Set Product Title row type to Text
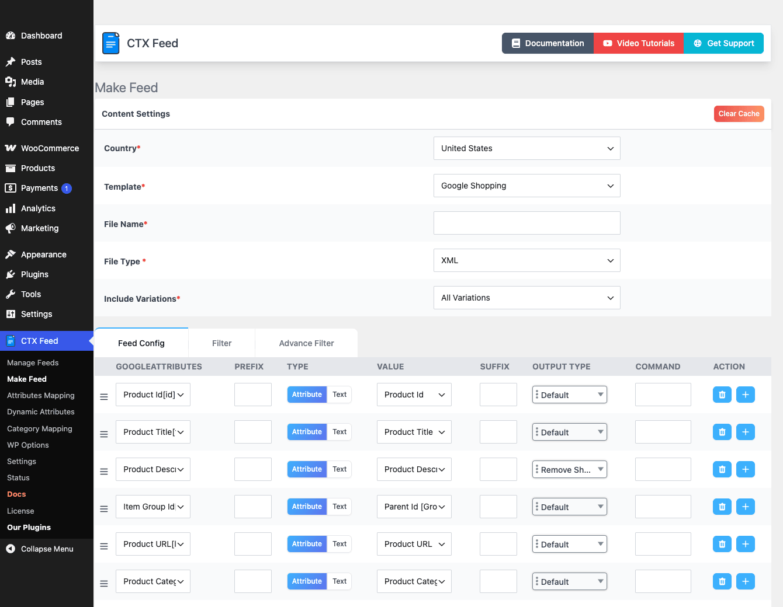Viewport: 783px width, 607px height. [339, 432]
